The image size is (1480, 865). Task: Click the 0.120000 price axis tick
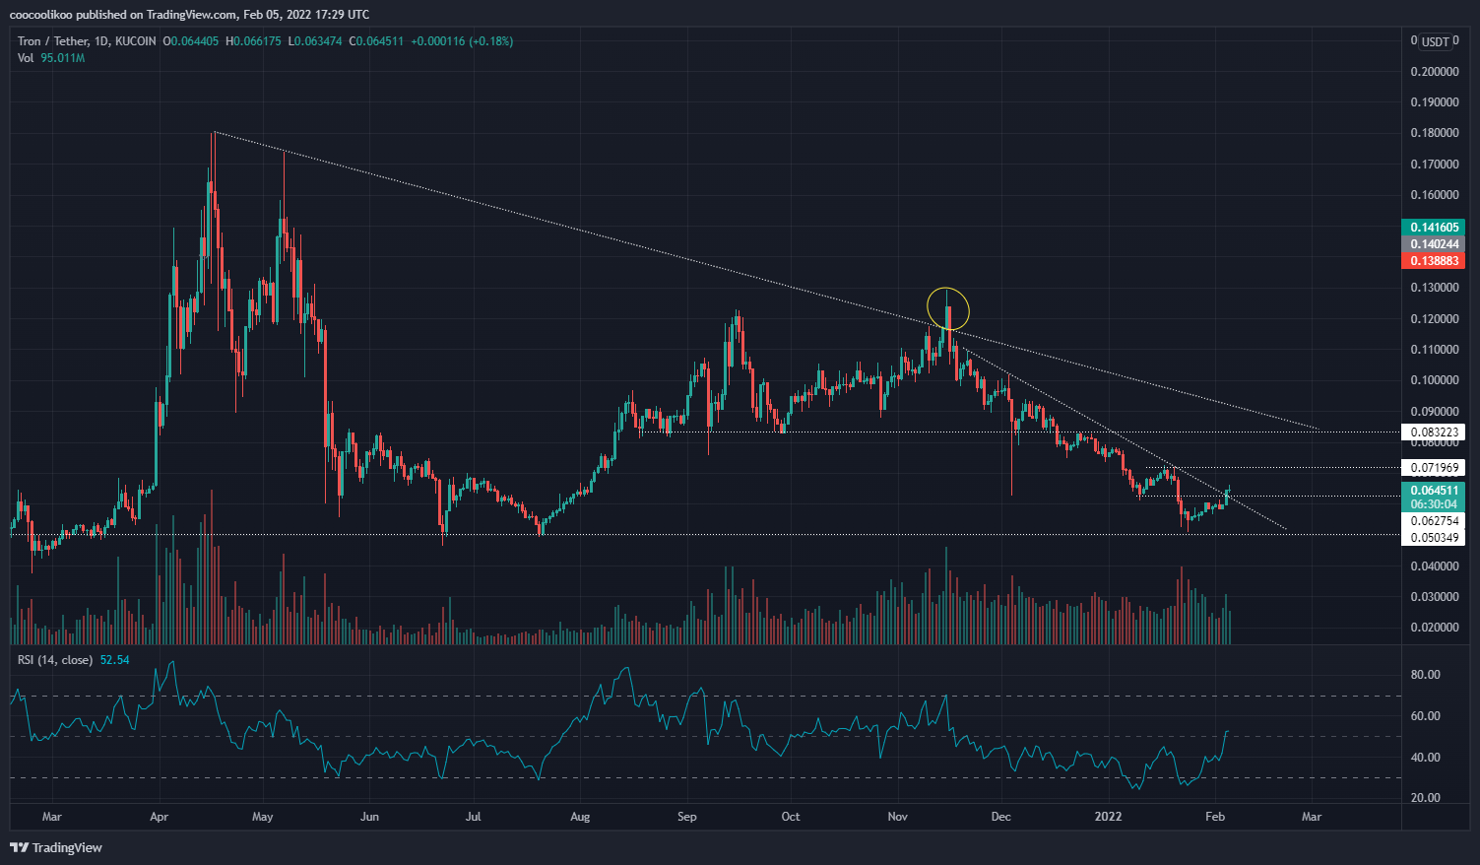coord(1435,319)
